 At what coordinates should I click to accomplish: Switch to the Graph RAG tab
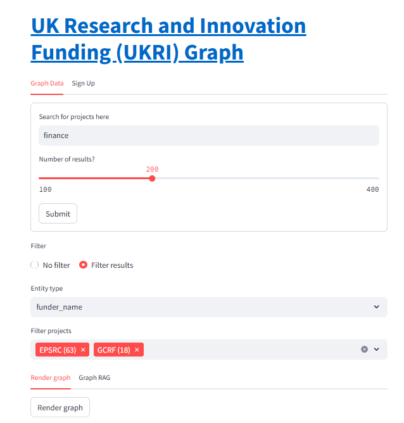(x=94, y=377)
